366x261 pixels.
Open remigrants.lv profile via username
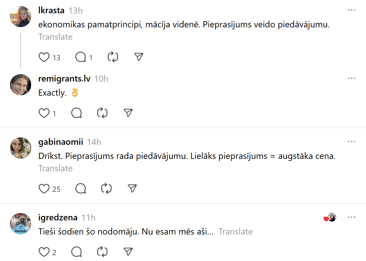pos(64,79)
